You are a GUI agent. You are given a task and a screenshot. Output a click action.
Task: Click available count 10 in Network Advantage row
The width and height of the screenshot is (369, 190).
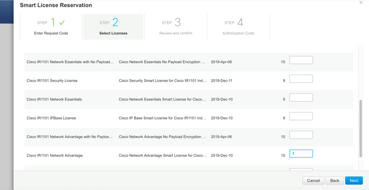[x=283, y=155]
